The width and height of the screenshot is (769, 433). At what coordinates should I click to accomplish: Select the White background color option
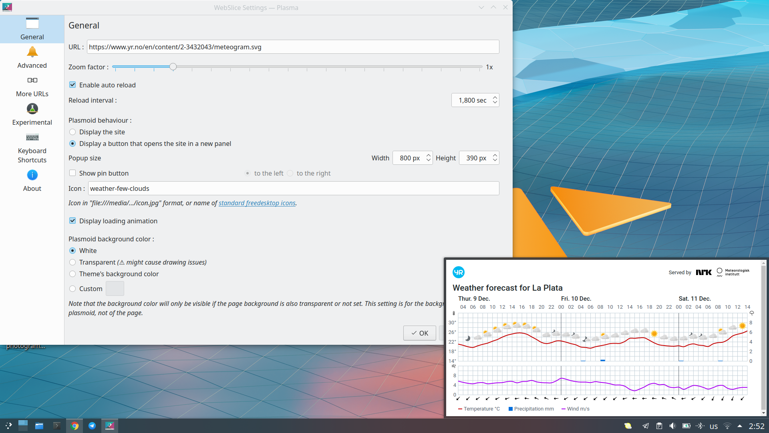click(72, 251)
